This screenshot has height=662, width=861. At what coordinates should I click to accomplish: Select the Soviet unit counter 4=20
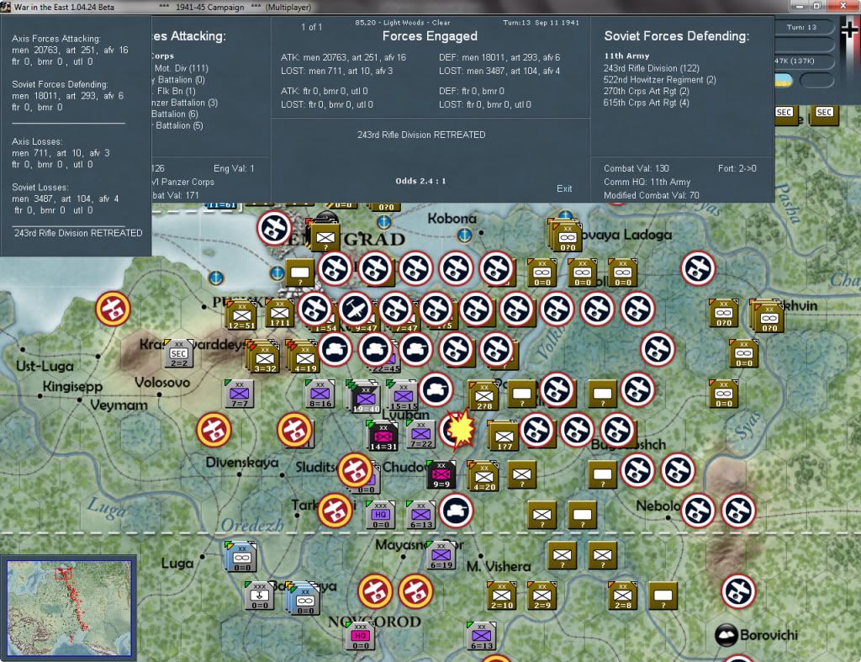pyautogui.click(x=483, y=476)
